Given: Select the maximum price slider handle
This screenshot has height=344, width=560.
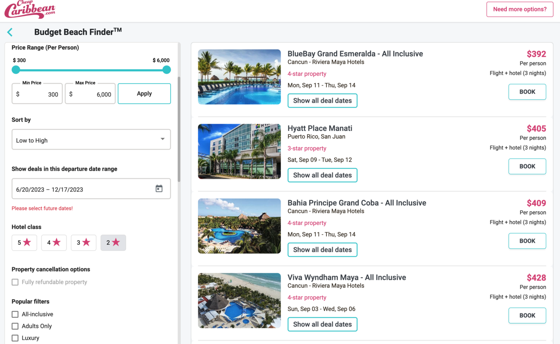Looking at the screenshot, I should [167, 70].
